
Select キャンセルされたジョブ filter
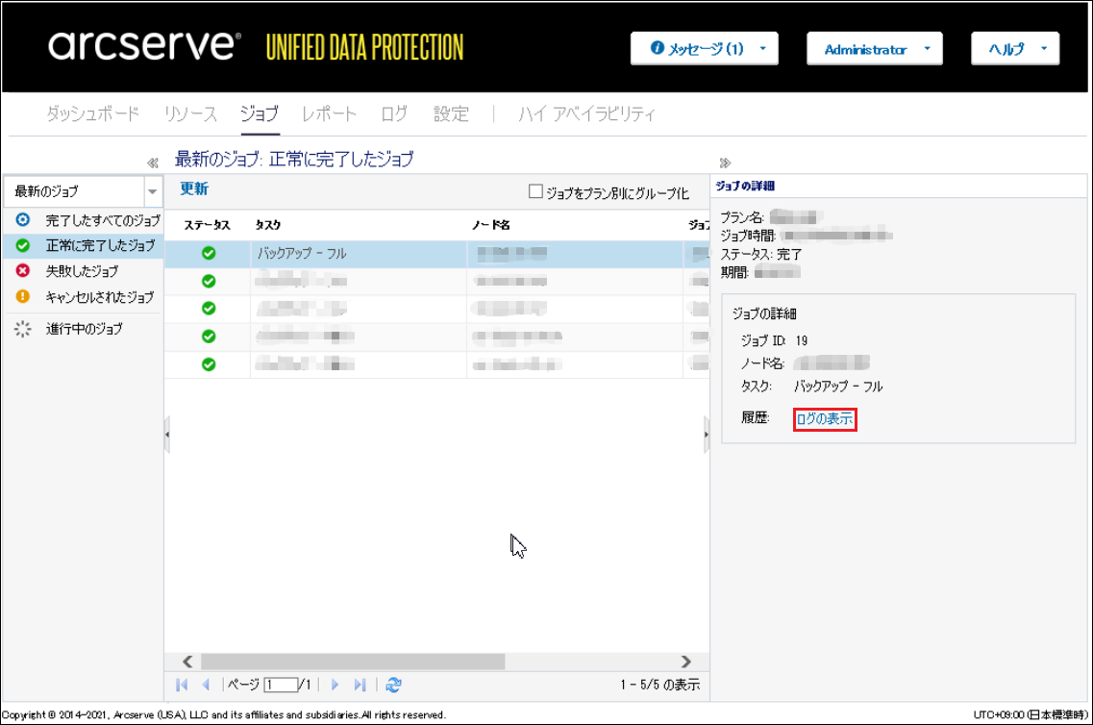(100, 297)
